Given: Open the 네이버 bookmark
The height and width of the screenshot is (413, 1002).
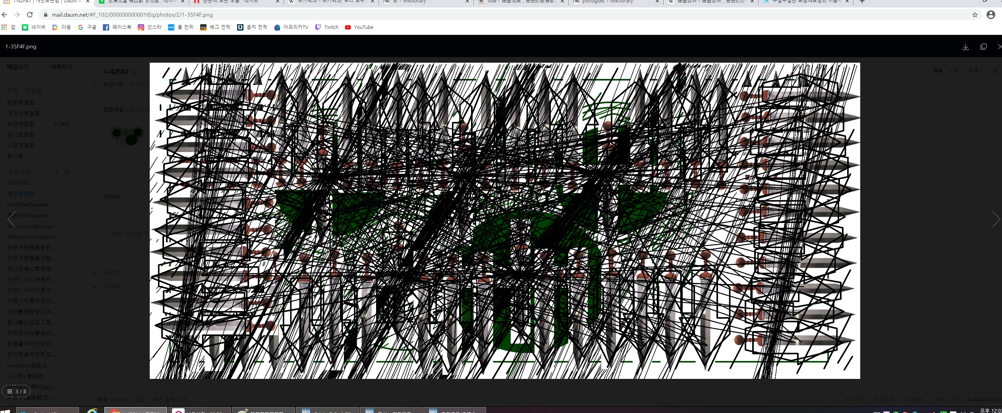Looking at the screenshot, I should click(x=34, y=27).
